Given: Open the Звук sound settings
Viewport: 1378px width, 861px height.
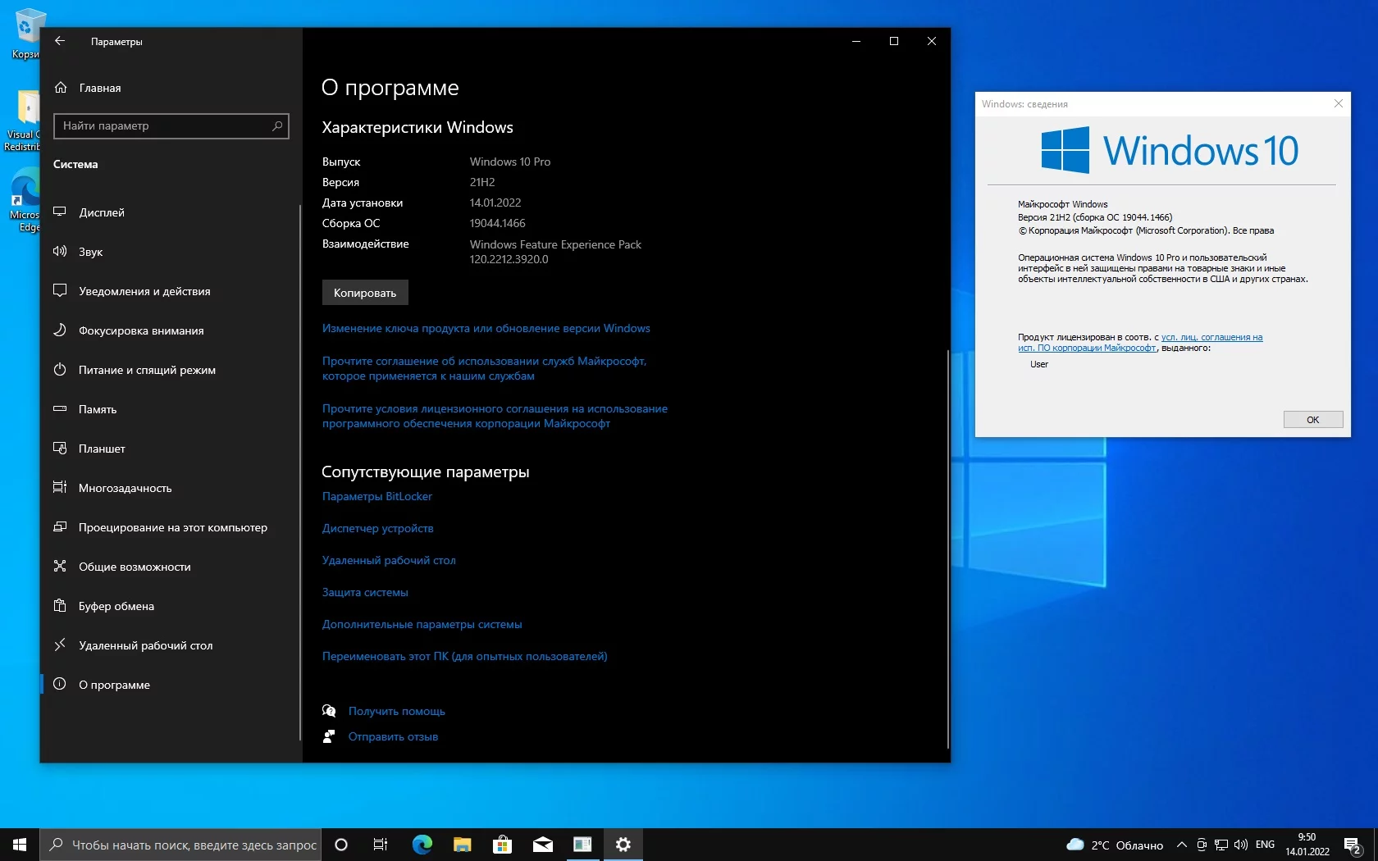Looking at the screenshot, I should [x=90, y=252].
